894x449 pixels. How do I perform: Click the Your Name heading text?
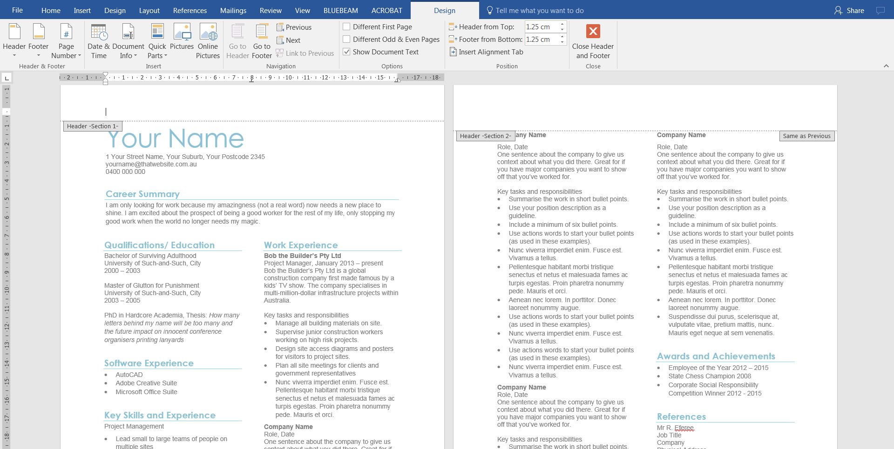[x=175, y=139]
